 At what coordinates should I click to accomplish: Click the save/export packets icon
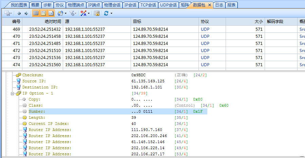point(7,14)
